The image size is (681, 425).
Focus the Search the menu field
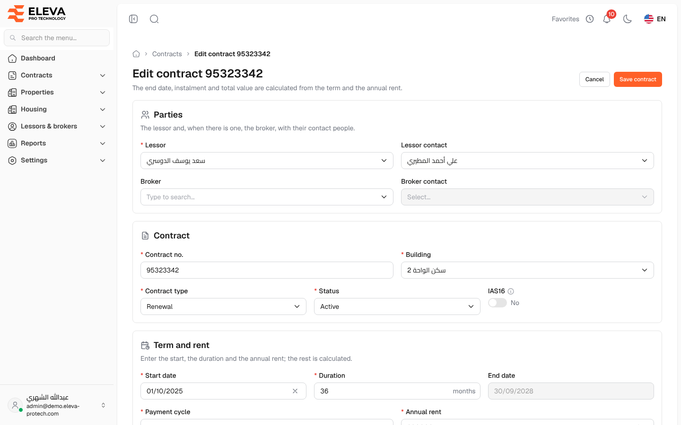[57, 38]
